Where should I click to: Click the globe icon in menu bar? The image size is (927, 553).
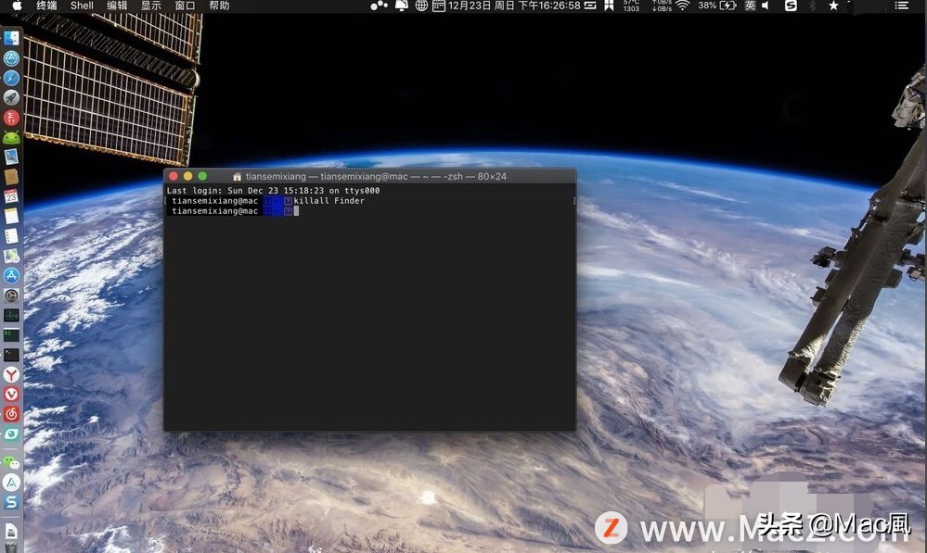(x=421, y=6)
